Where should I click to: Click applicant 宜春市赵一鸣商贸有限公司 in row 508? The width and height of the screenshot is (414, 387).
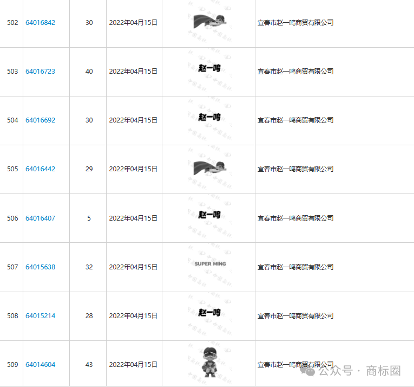click(295, 315)
